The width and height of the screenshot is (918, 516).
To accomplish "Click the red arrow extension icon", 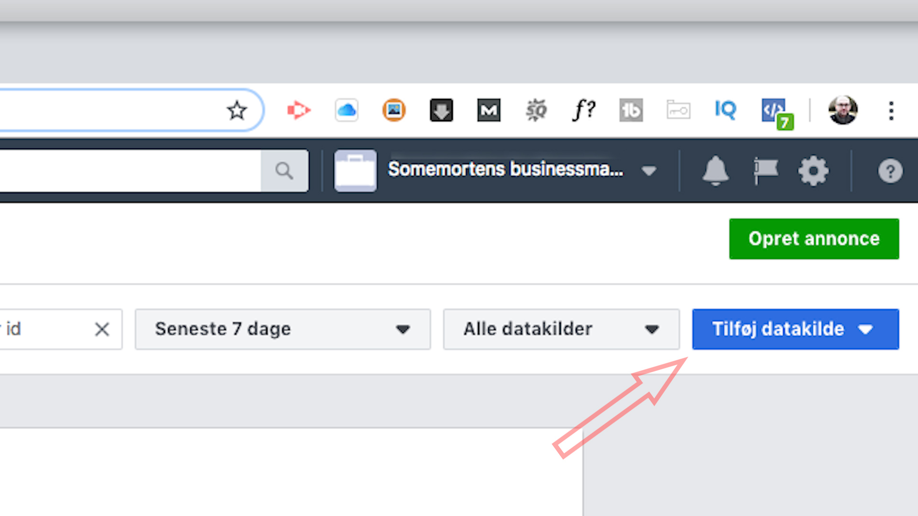I will (298, 110).
